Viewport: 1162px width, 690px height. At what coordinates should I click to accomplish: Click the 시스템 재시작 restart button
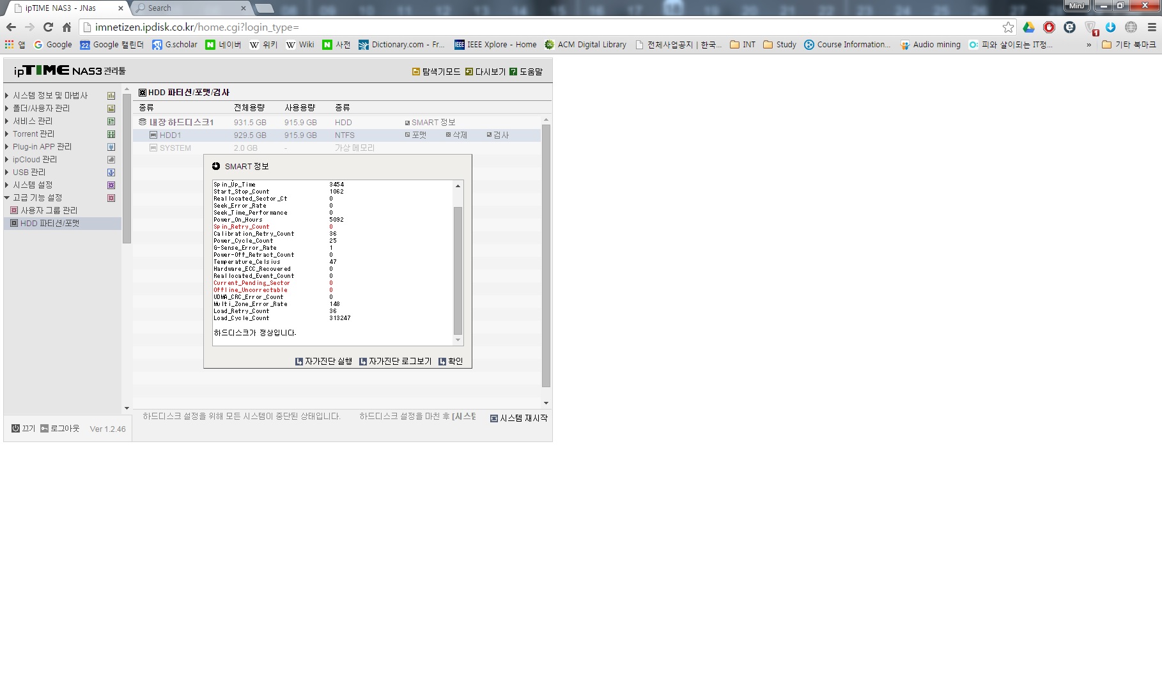[519, 418]
